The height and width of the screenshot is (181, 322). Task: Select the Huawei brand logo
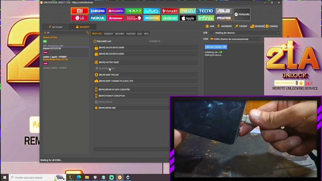pyautogui.click(x=116, y=11)
